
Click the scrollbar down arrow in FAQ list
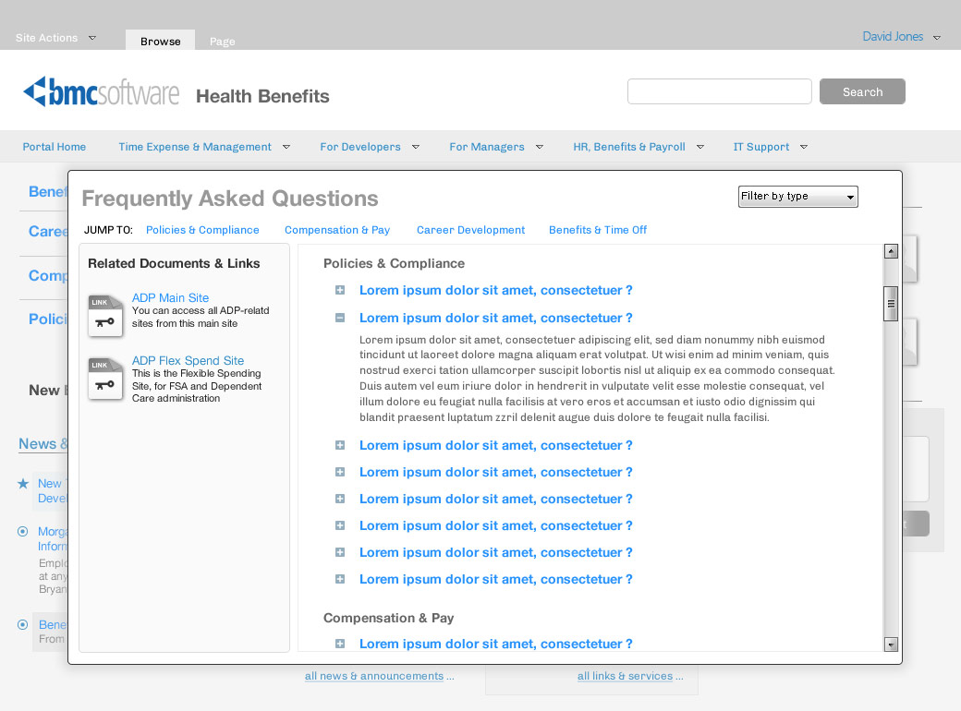[891, 645]
